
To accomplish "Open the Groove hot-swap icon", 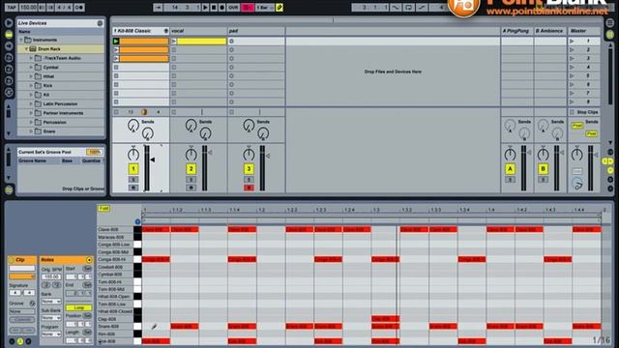I will pyautogui.click(x=32, y=304).
